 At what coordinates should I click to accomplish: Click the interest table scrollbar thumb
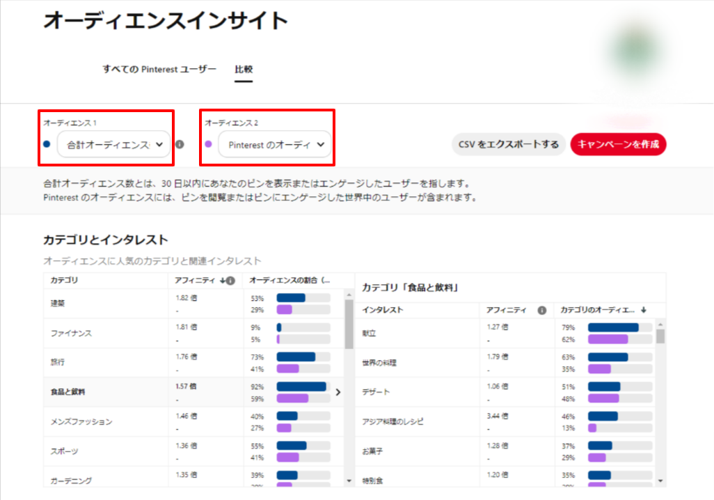[x=660, y=337]
